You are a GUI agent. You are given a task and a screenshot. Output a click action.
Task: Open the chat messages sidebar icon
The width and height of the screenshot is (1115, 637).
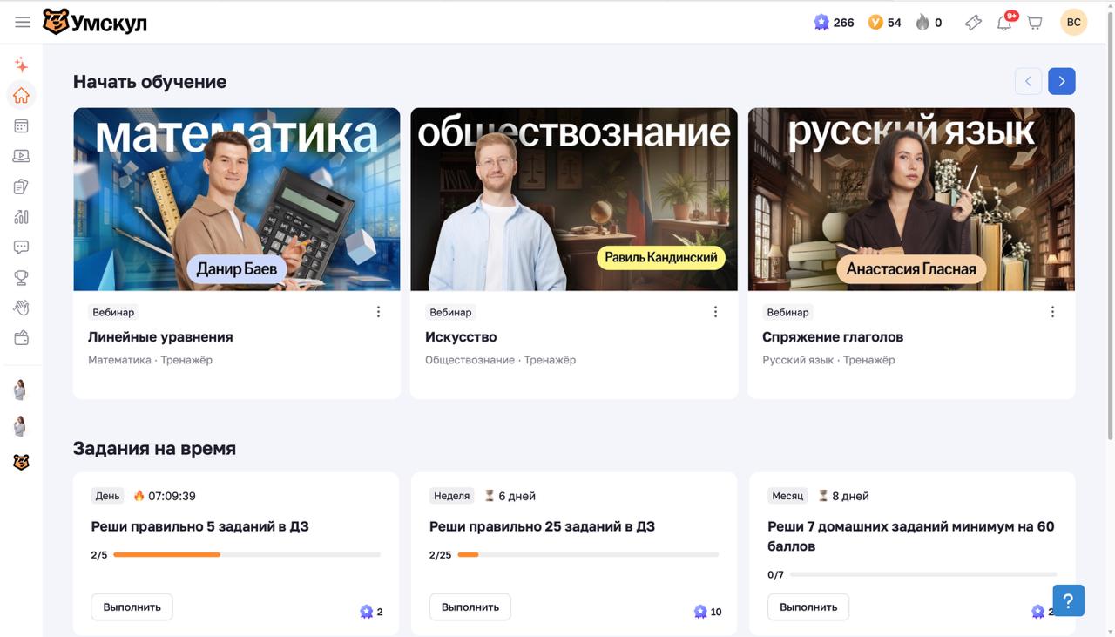tap(22, 247)
